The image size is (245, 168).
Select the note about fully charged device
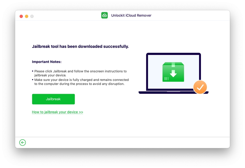[81, 82]
